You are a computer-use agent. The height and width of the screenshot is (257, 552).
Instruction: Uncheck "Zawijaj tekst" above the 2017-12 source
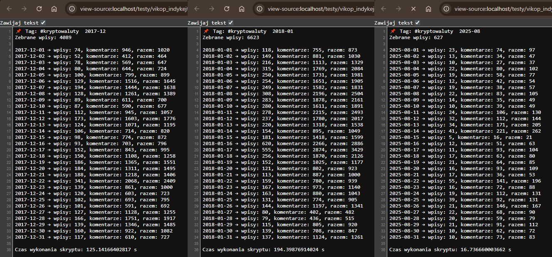click(x=43, y=23)
